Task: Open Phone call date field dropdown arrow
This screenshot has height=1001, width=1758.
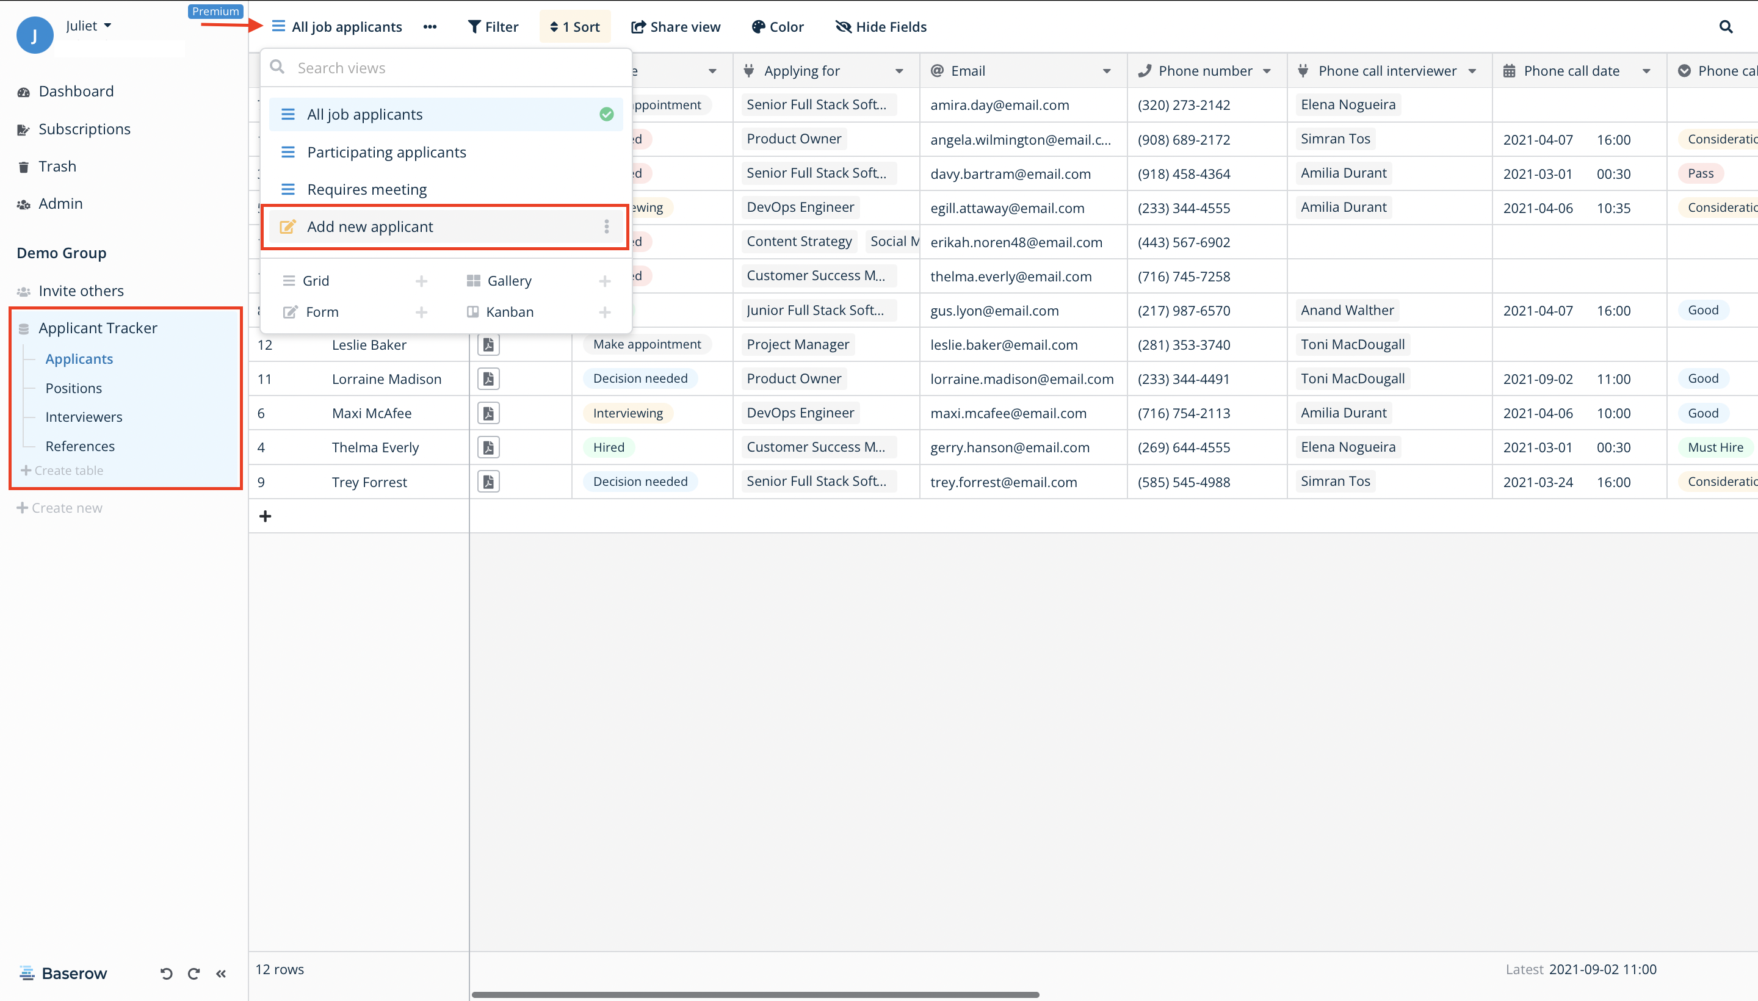Action: (x=1646, y=71)
